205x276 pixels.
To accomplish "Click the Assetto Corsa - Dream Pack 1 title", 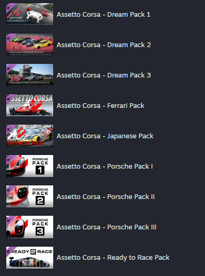I will pos(103,15).
